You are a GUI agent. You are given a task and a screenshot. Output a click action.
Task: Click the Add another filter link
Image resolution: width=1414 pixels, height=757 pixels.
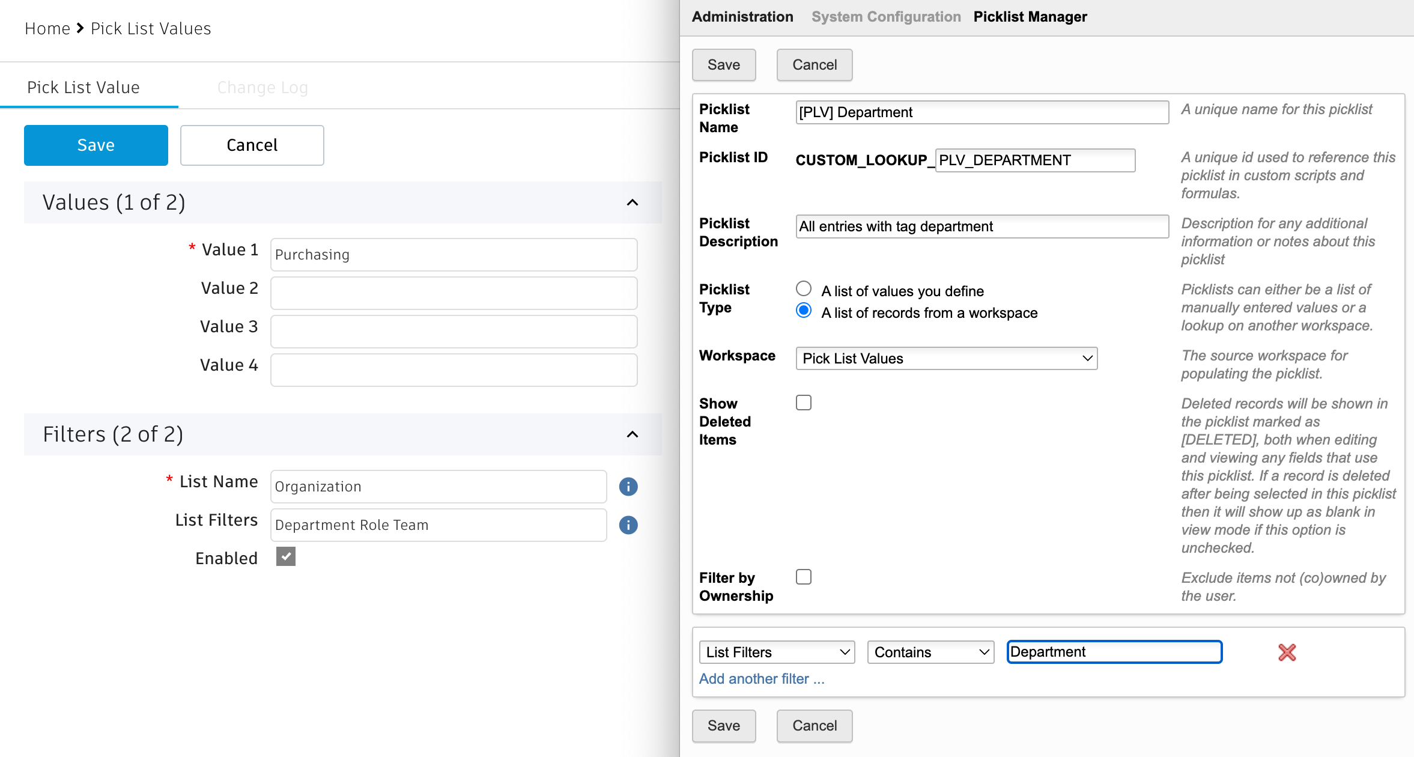pos(762,678)
